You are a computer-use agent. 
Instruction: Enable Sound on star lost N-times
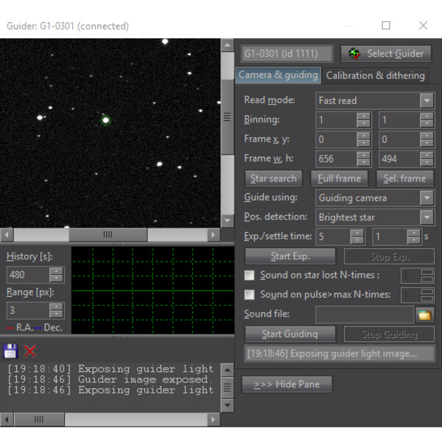(250, 276)
